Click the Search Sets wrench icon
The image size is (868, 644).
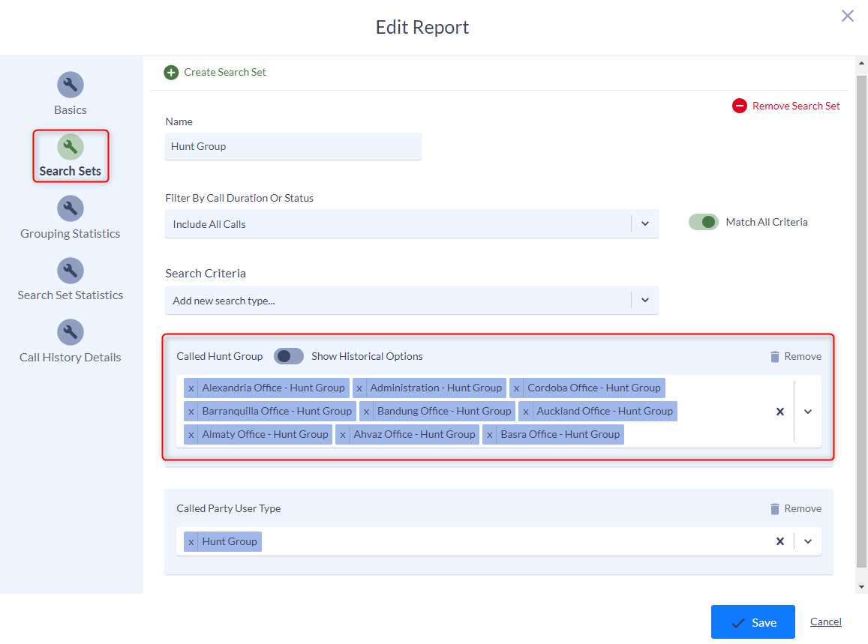pos(70,146)
